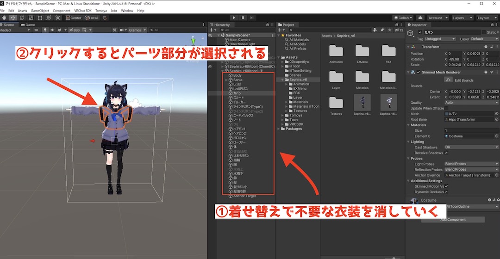Open the VRChat SDK menu
The width and height of the screenshot is (500, 259).
coord(83,11)
